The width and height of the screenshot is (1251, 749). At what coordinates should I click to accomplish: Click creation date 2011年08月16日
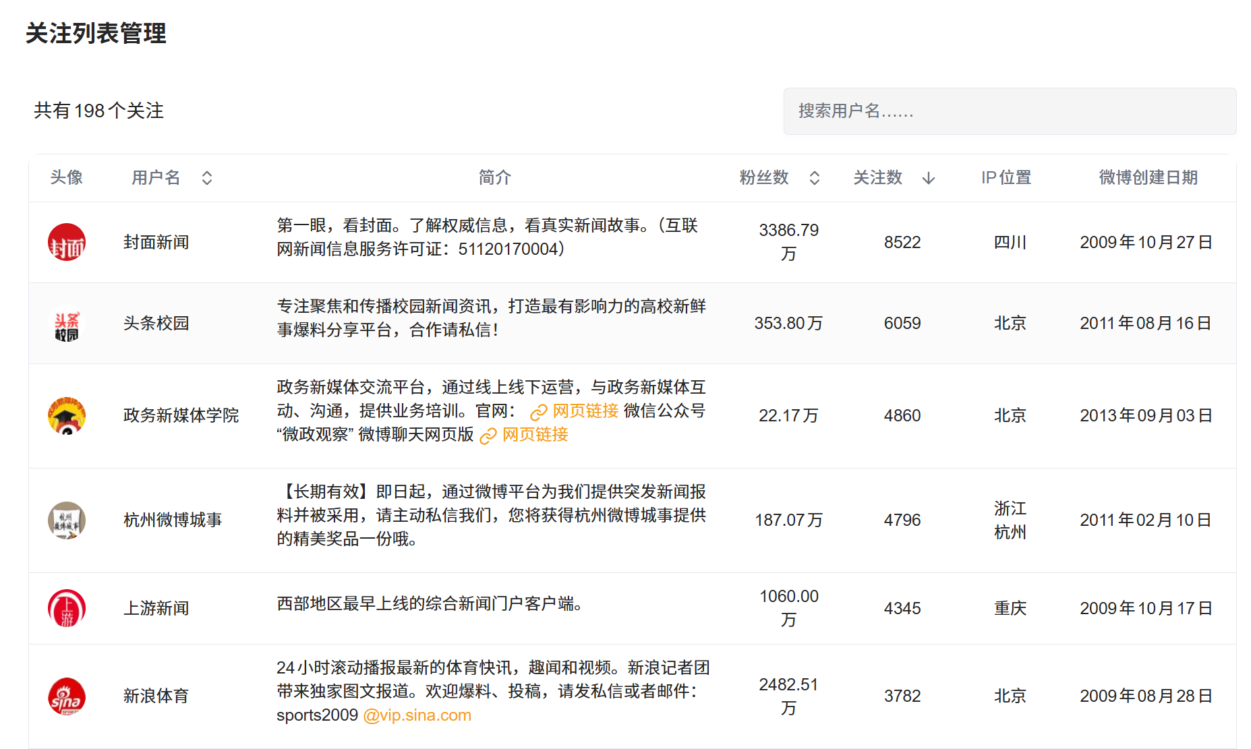pyautogui.click(x=1146, y=324)
